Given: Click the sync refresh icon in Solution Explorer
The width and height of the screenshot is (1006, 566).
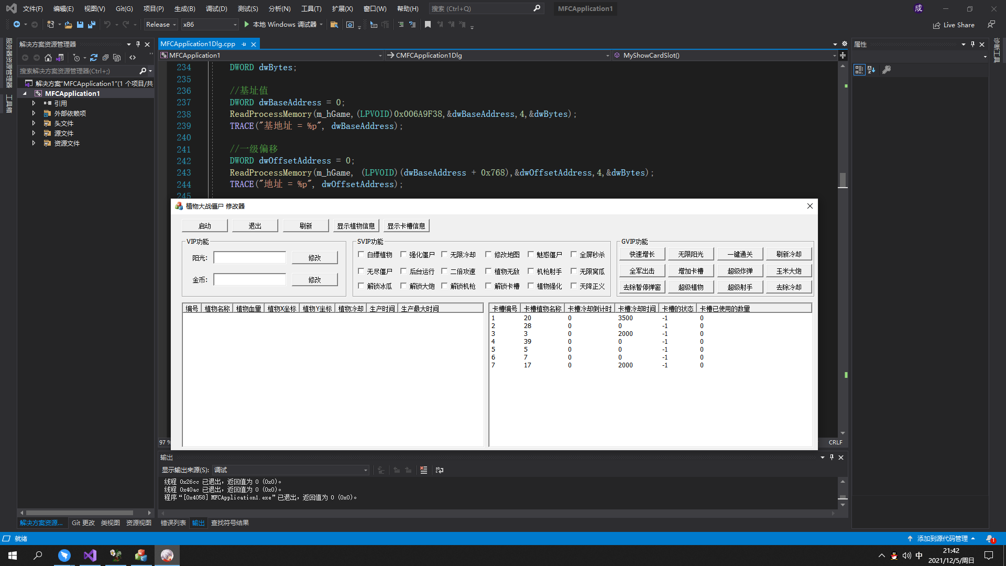Looking at the screenshot, I should coord(94,58).
